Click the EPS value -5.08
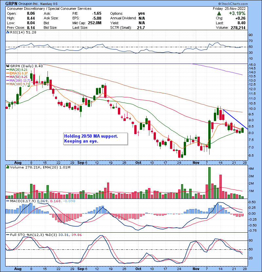Image resolution: width=262 pixels, height=272 pixels. 97,18
